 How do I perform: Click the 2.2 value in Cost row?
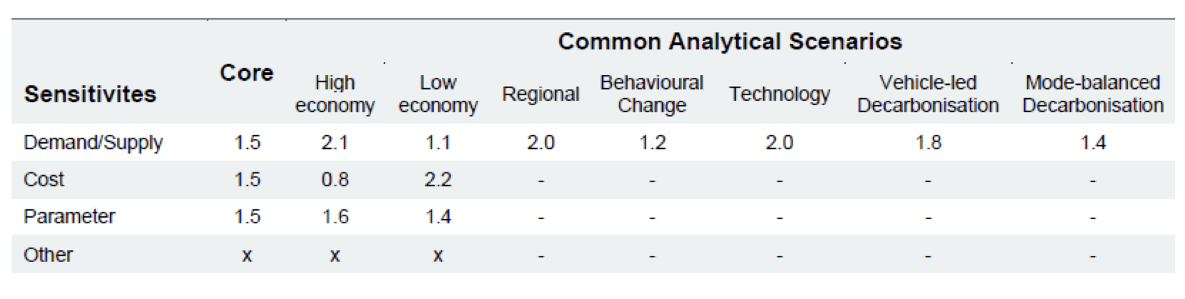(x=438, y=179)
